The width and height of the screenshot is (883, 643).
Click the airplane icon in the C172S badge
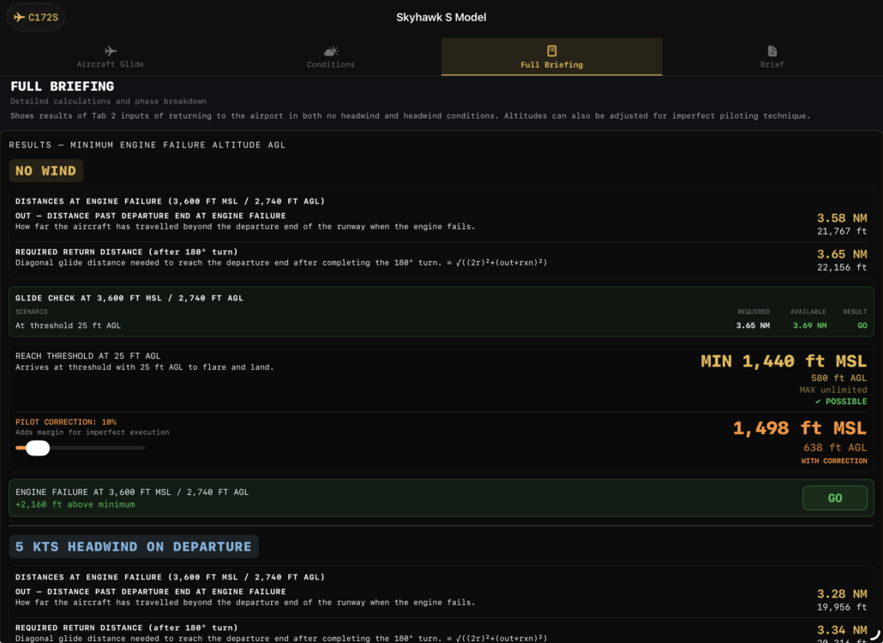(19, 17)
